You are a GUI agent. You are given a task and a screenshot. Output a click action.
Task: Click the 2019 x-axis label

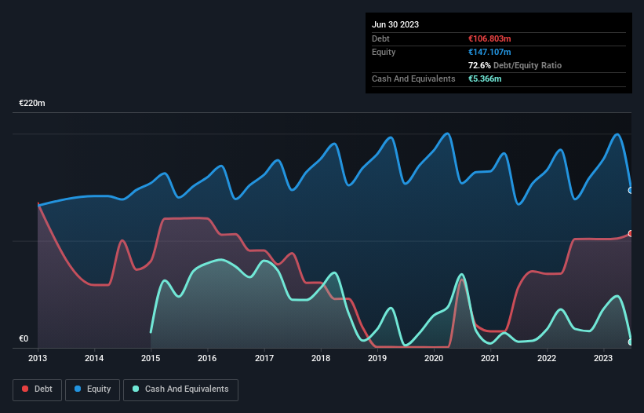[x=377, y=358]
